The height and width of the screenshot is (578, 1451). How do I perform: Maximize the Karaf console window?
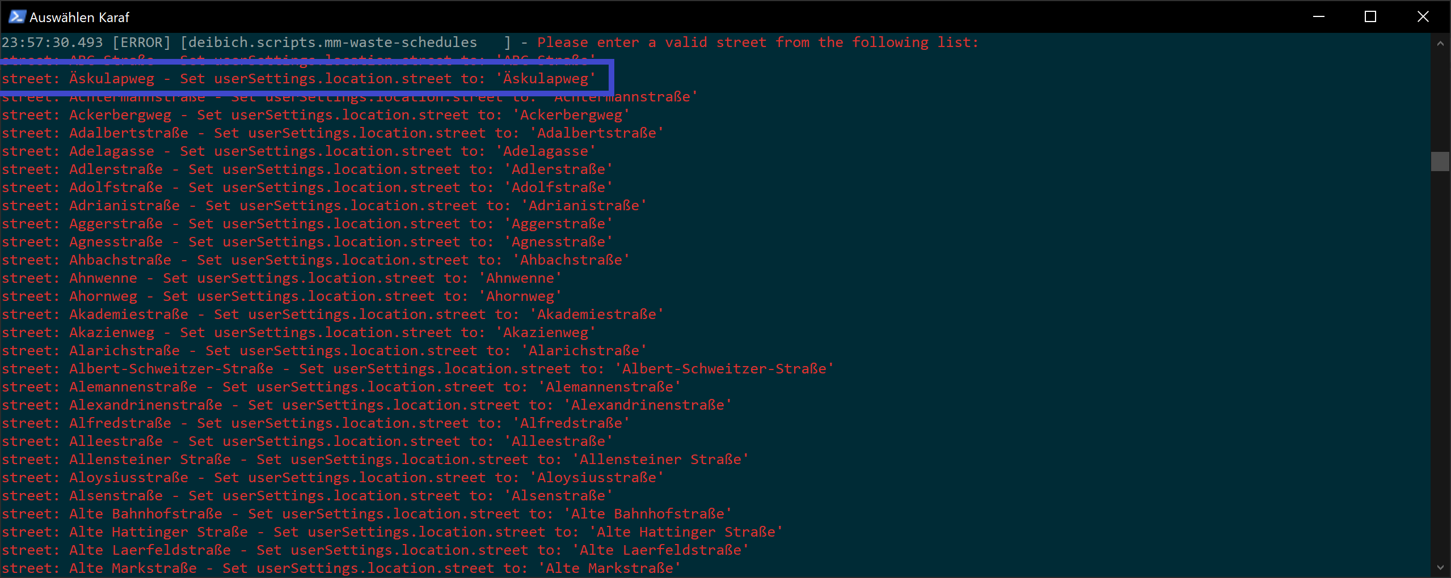pos(1370,17)
